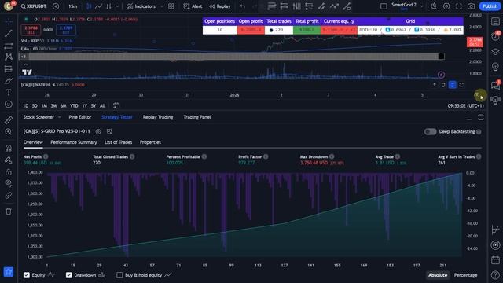The width and height of the screenshot is (503, 283).
Task: Open indicator templates grid icon
Action: (x=171, y=6)
